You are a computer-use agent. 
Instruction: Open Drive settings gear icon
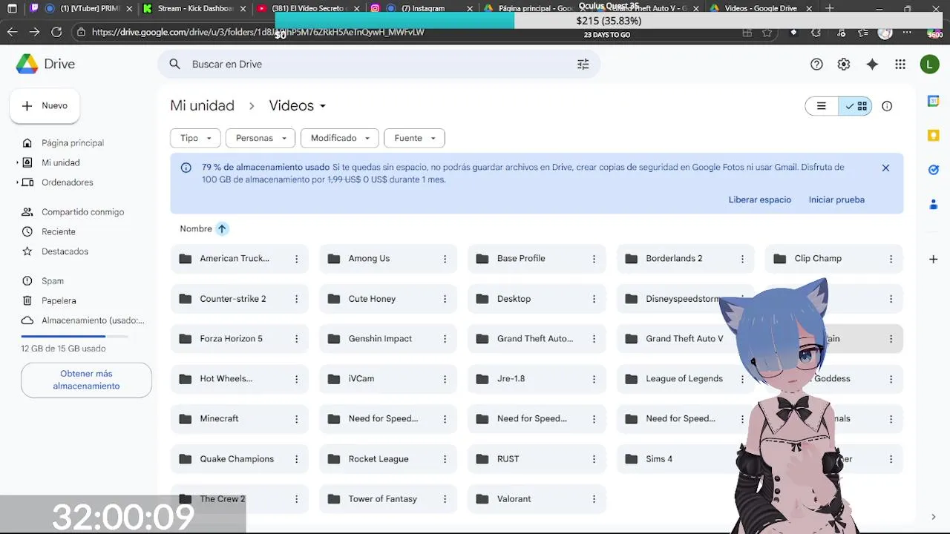click(x=844, y=65)
